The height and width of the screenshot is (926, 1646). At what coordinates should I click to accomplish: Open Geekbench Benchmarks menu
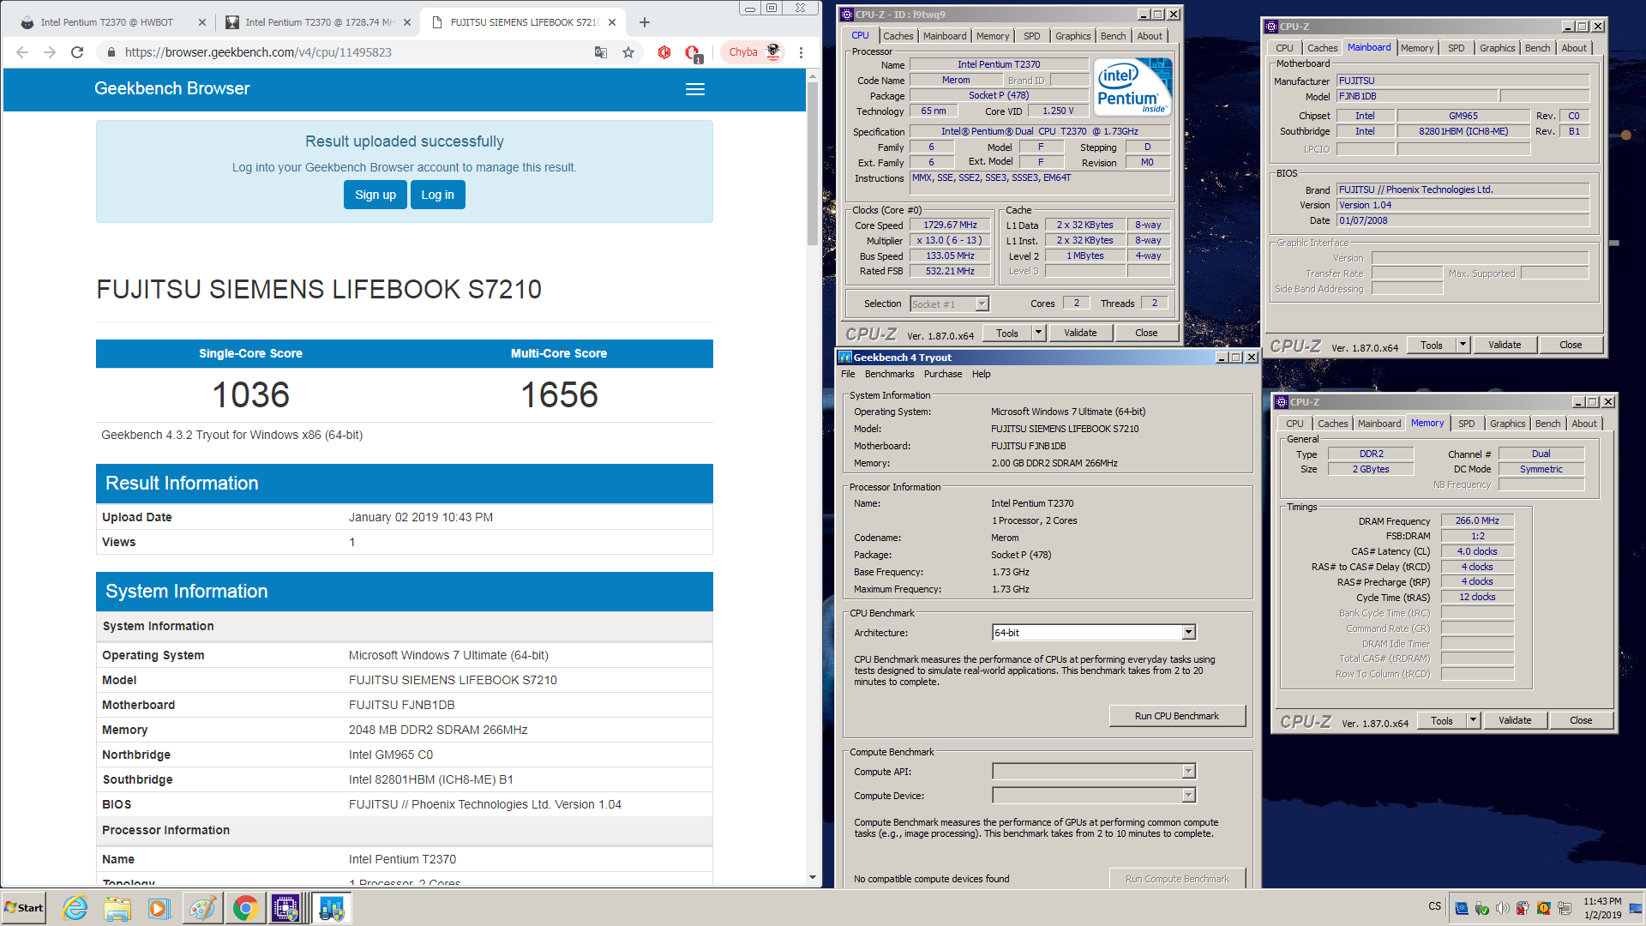click(889, 374)
